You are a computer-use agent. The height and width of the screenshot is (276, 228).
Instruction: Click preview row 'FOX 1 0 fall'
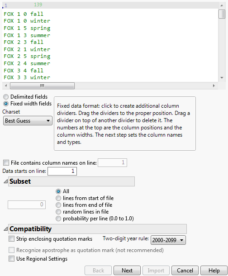click(24, 14)
